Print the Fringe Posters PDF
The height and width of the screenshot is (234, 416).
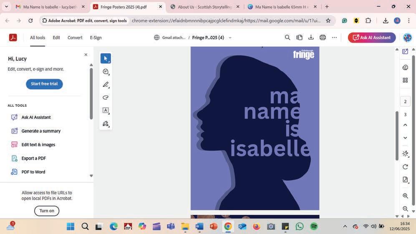[x=323, y=38]
